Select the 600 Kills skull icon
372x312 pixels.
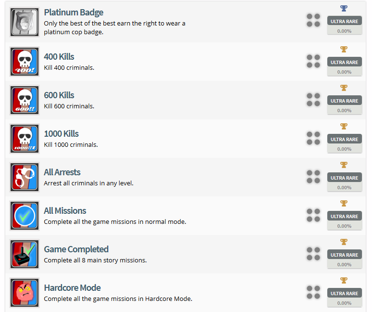[x=25, y=100]
